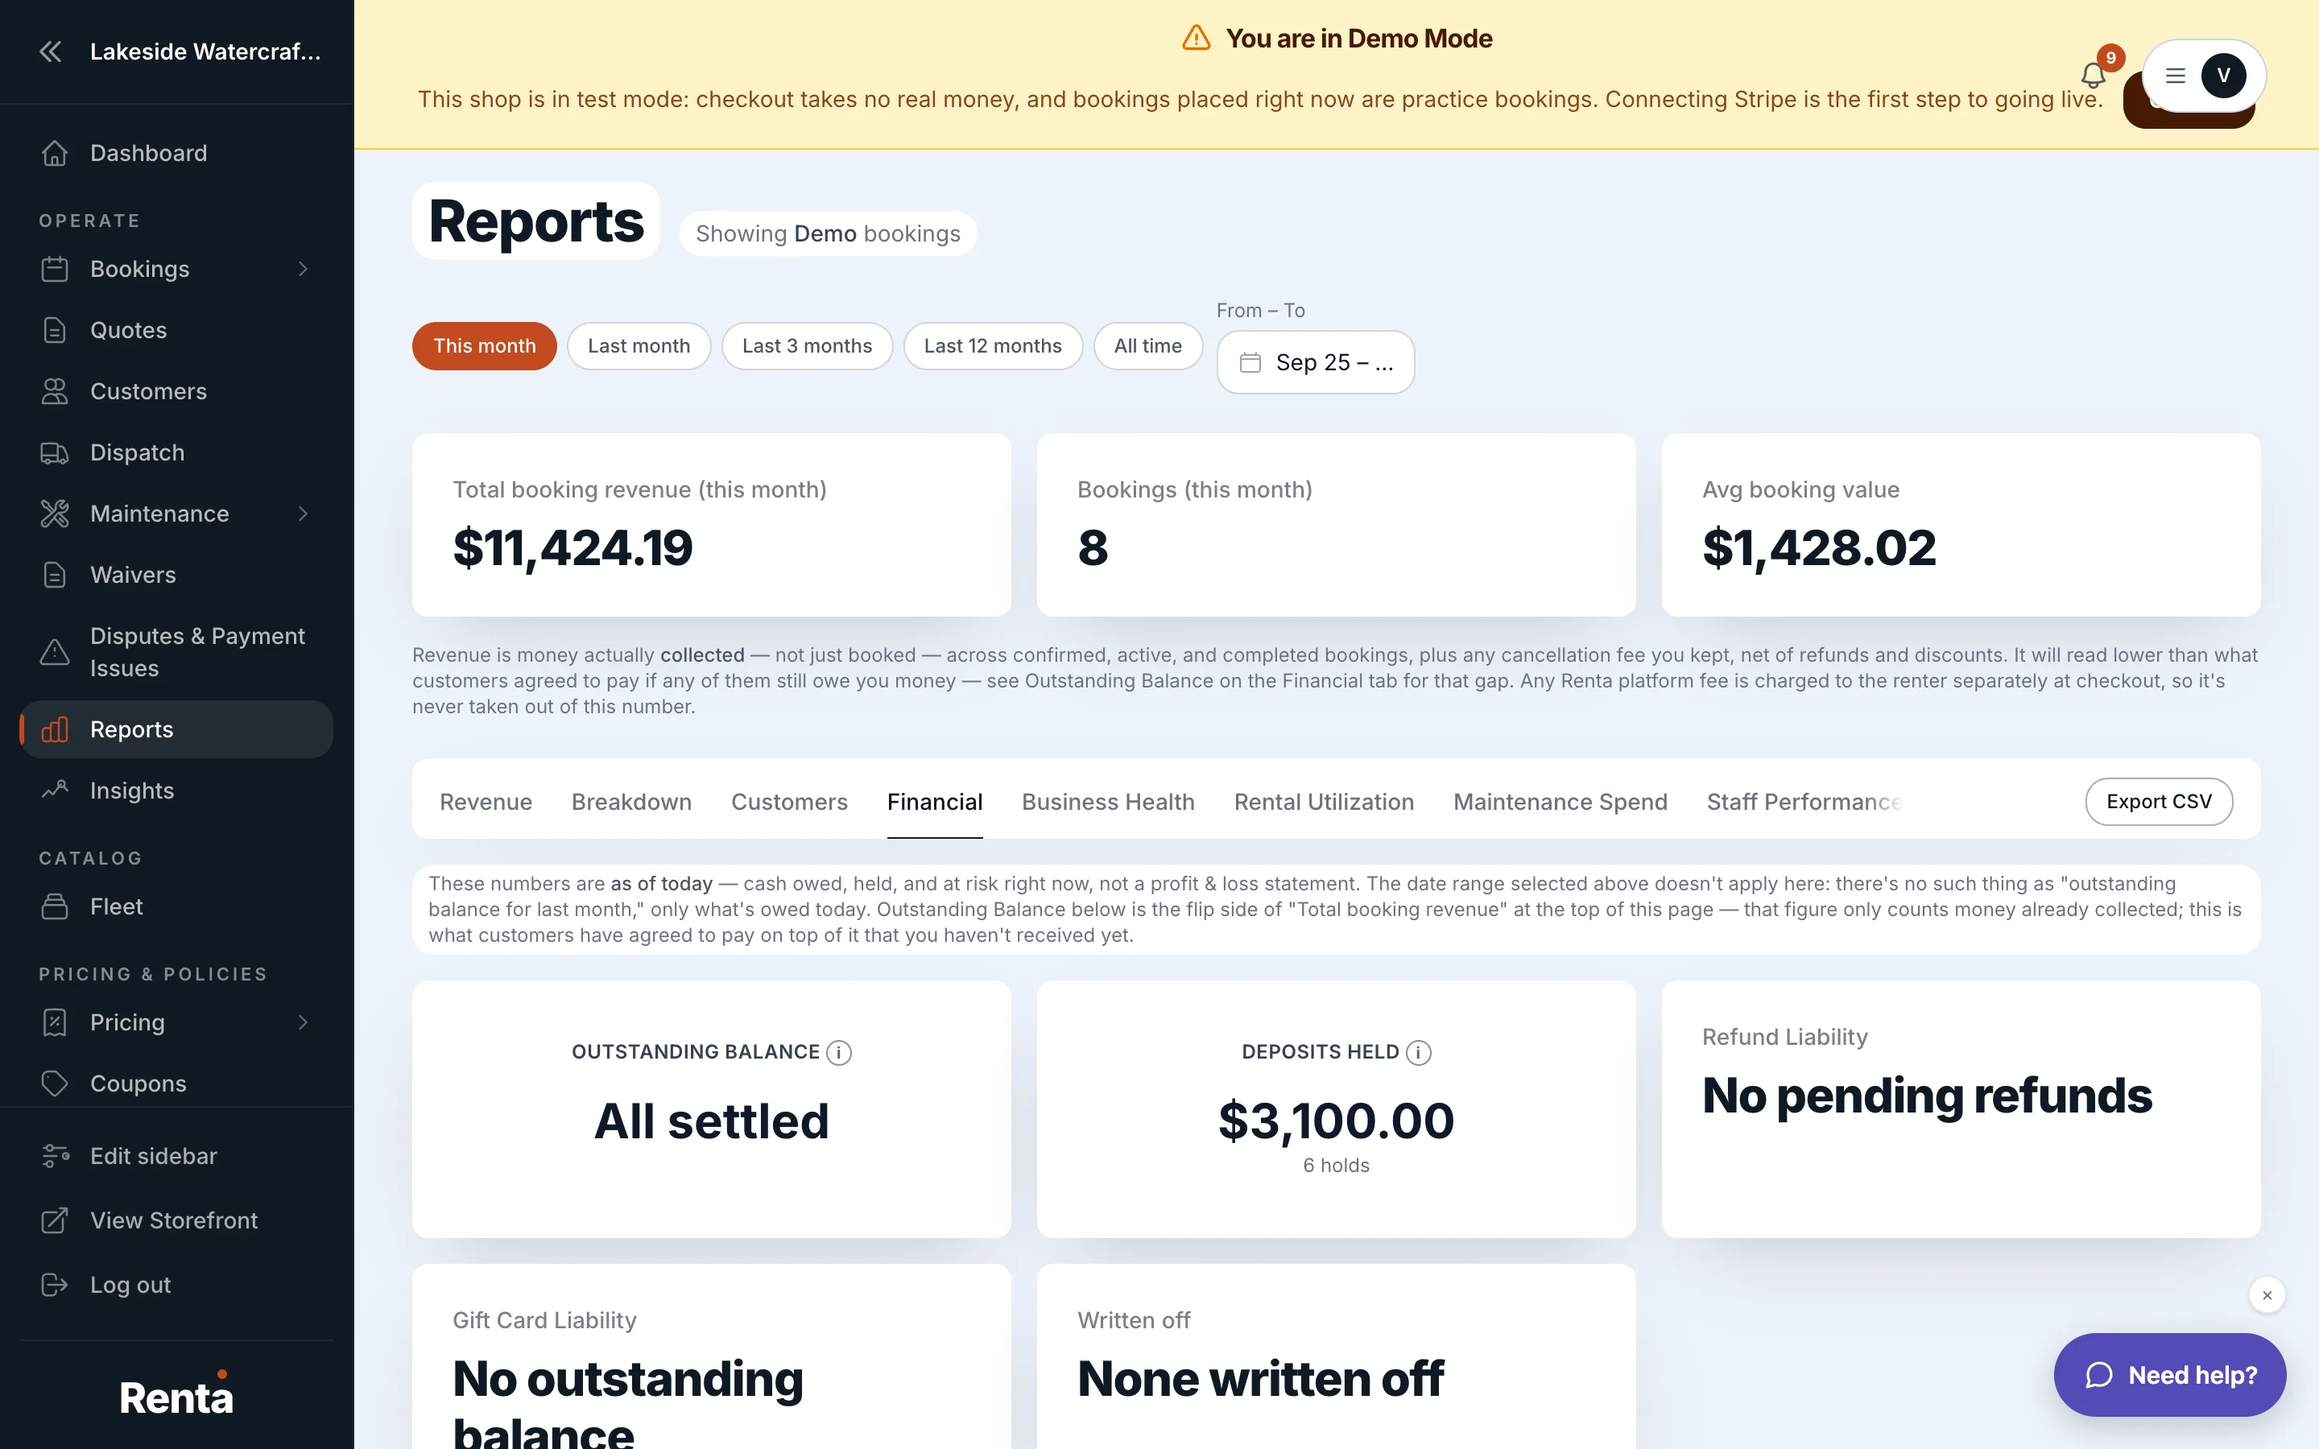Click the Customers people icon

point(55,391)
